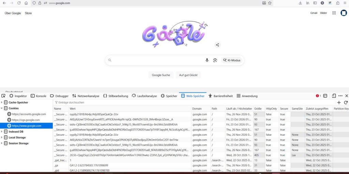Open the Google apps grid icon
This screenshot has width=349, height=174.
[334, 13]
